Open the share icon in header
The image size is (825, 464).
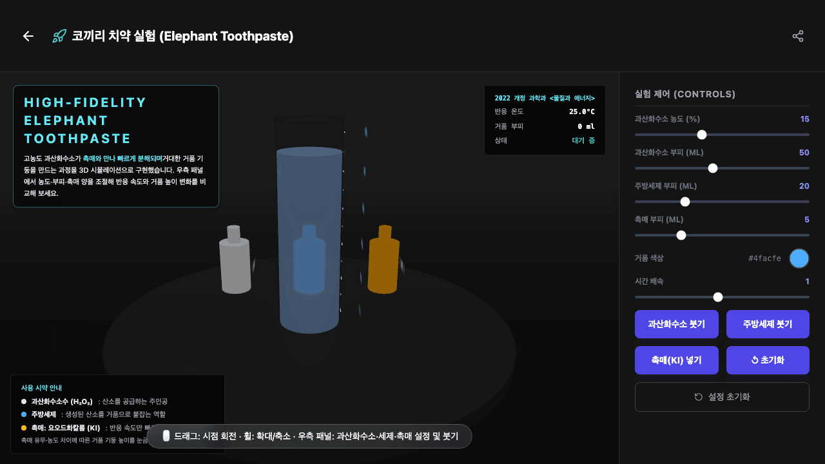[798, 36]
